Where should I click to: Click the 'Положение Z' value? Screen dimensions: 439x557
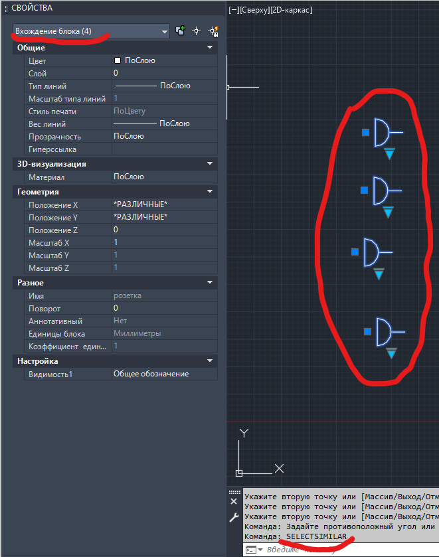coord(165,230)
